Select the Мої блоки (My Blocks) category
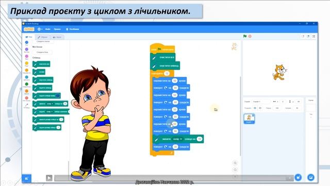The image size is (330, 186). [26, 99]
